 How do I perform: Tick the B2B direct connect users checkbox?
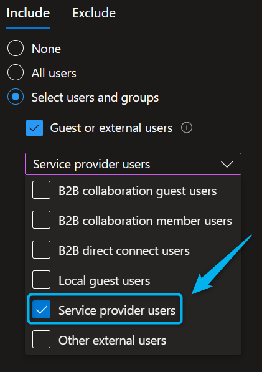click(x=41, y=250)
